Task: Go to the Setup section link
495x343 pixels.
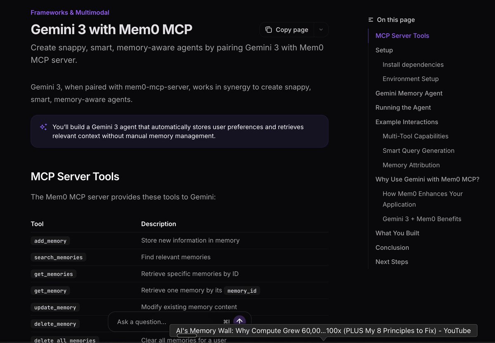Action: coord(384,50)
